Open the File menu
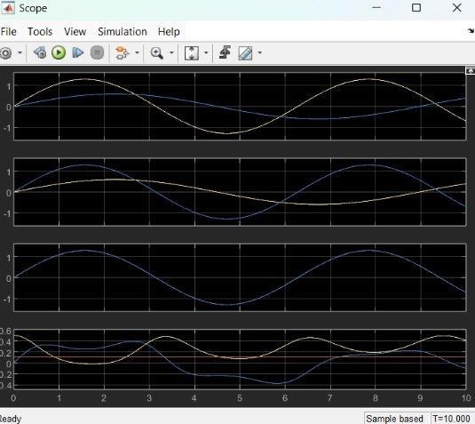This screenshot has height=424, width=475. coord(9,31)
